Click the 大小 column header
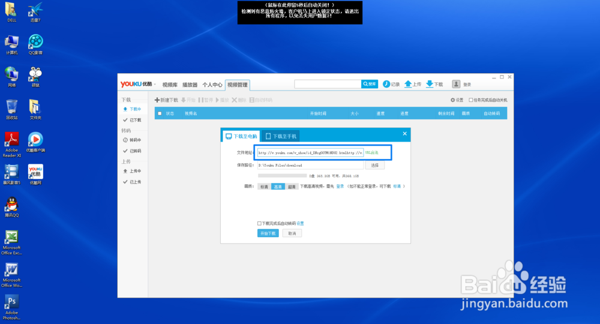 pyautogui.click(x=355, y=113)
